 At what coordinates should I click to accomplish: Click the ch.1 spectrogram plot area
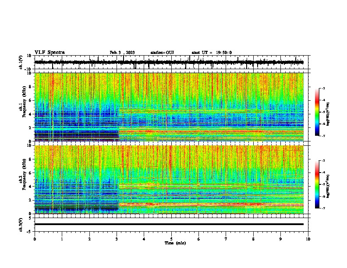169,107
